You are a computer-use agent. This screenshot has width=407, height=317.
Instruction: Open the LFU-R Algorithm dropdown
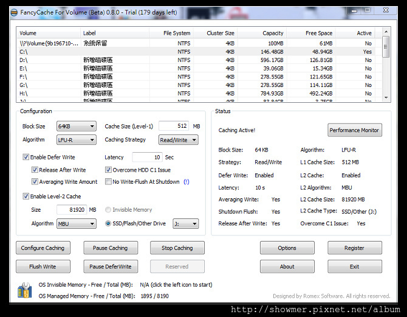[x=77, y=140]
